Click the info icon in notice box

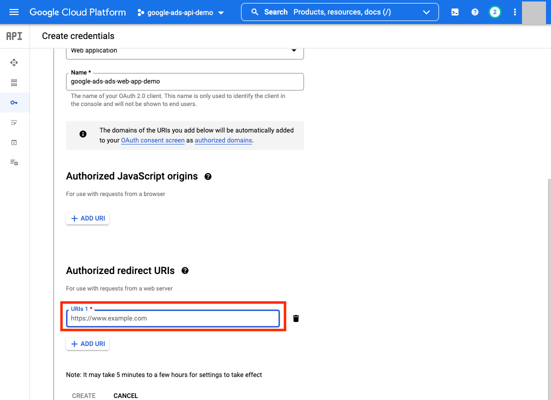pos(83,134)
